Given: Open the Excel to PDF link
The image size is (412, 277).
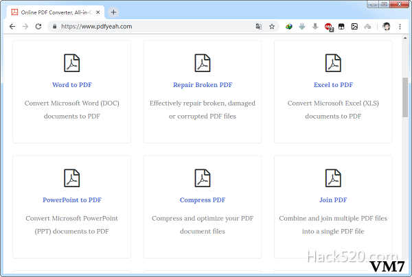Looking at the screenshot, I should [x=333, y=85].
